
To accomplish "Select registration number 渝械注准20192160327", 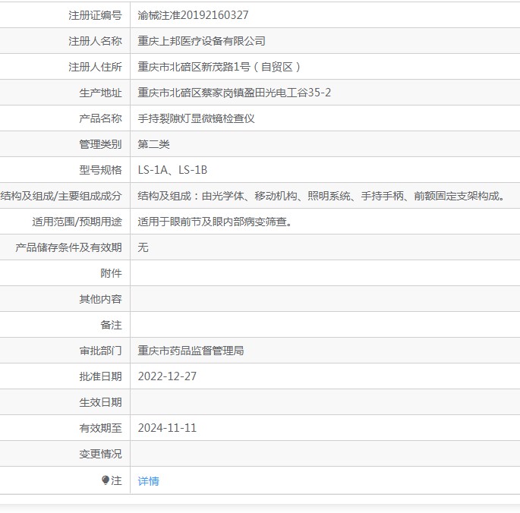I will click(193, 15).
